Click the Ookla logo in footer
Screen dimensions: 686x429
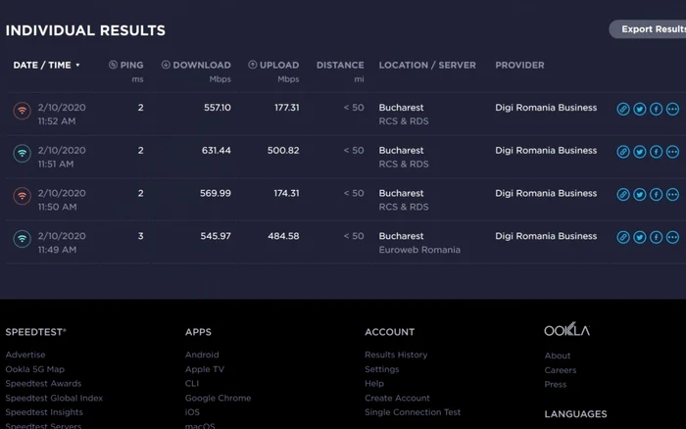click(567, 330)
